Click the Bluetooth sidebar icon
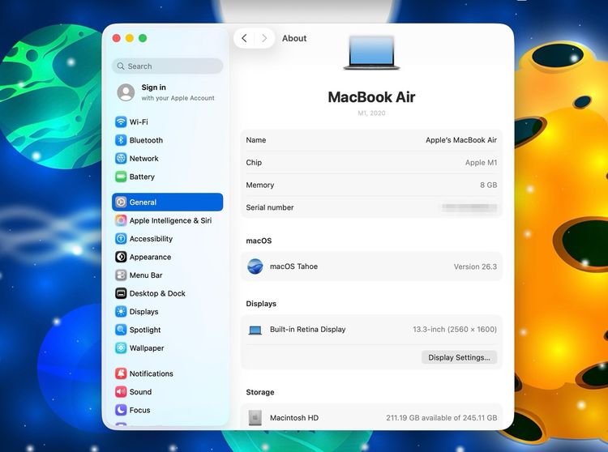The width and height of the screenshot is (608, 452). click(x=121, y=140)
